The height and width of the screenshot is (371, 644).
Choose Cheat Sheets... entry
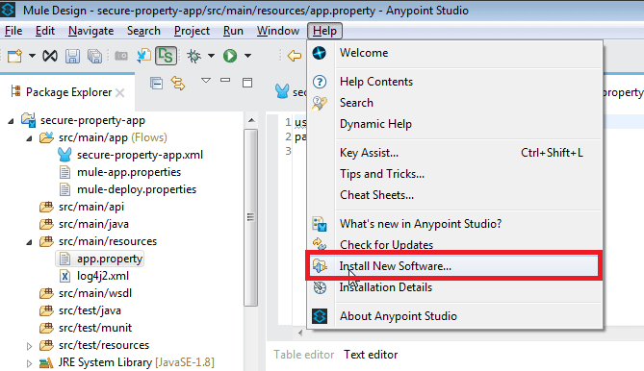pos(454,195)
